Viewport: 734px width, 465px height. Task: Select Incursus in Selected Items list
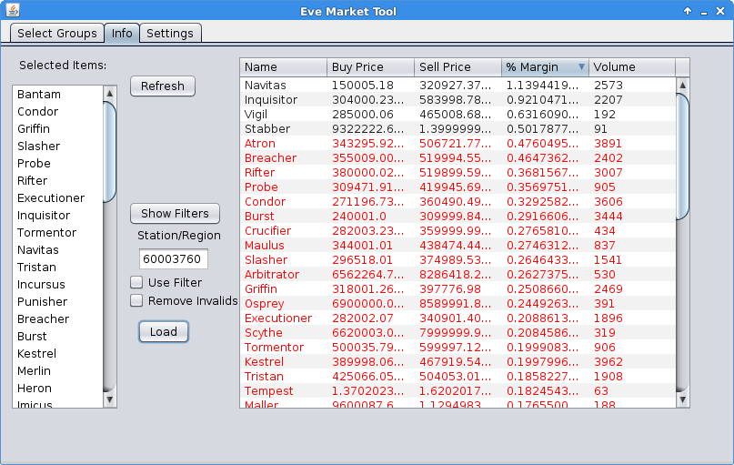click(x=57, y=285)
